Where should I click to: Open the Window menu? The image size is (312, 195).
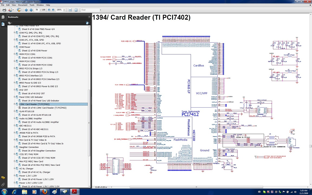pyautogui.click(x=40, y=5)
